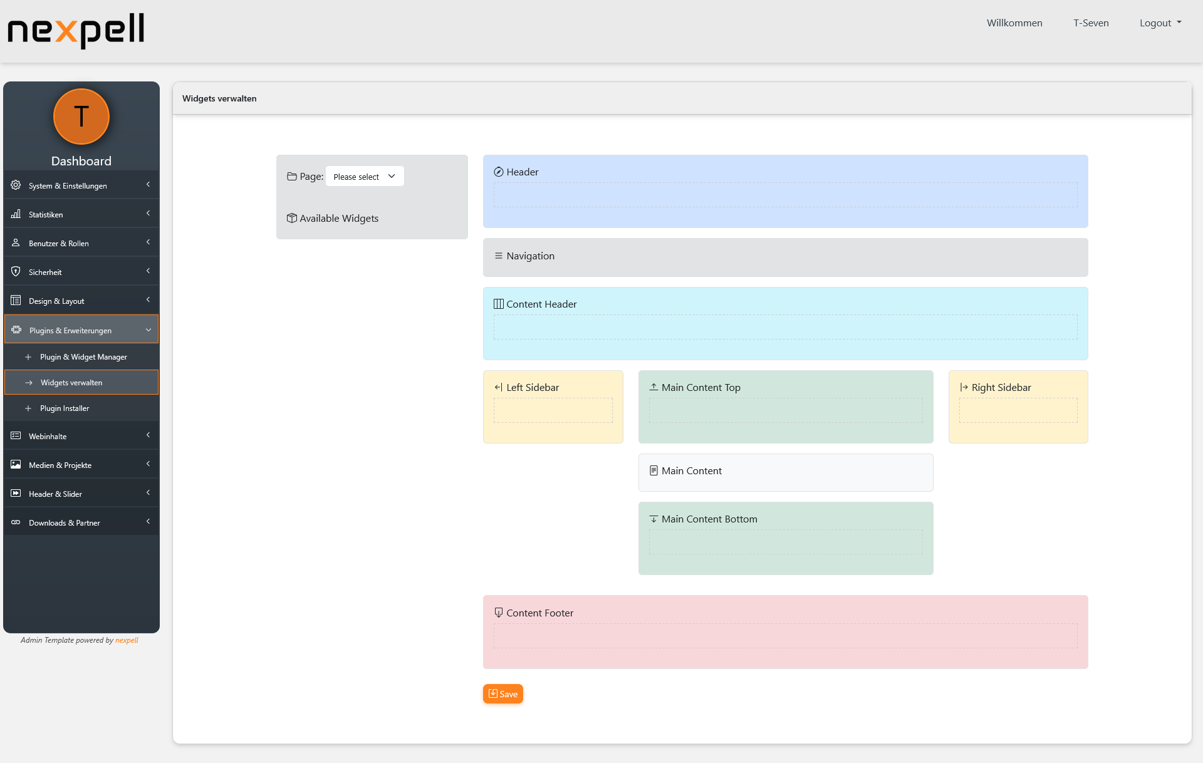Viewport: 1203px width, 763px height.
Task: Collapse Plugins & Erweiterungen chevron
Action: [x=148, y=330]
